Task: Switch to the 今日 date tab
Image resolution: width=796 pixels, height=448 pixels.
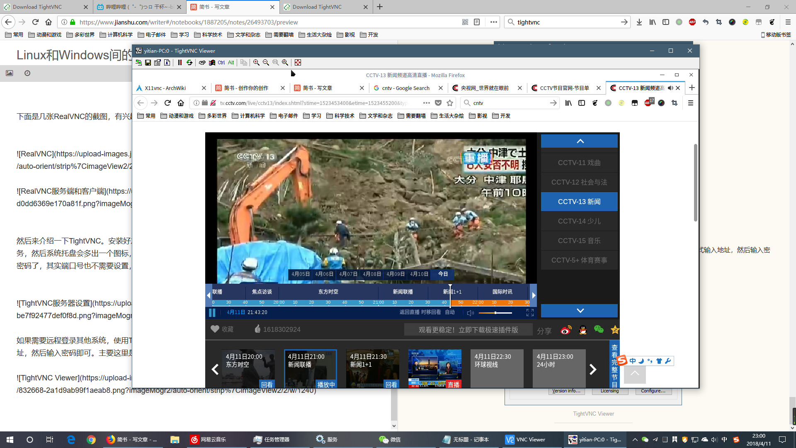Action: (x=442, y=274)
